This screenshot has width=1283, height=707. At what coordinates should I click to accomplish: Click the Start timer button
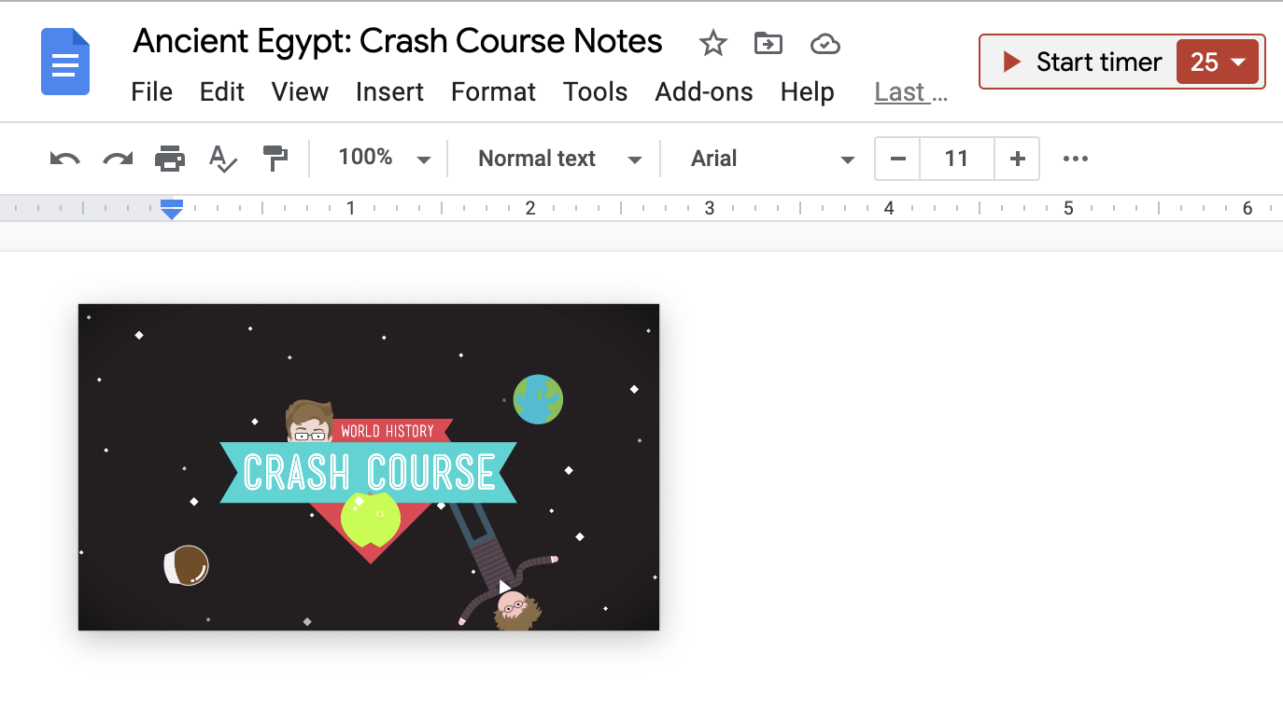click(x=1081, y=62)
